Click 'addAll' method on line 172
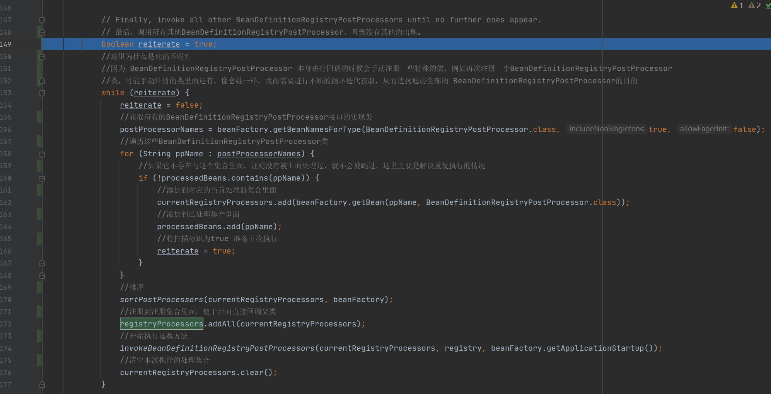771x394 pixels. pyautogui.click(x=222, y=324)
